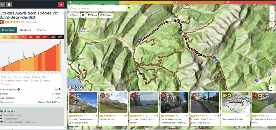The width and height of the screenshot is (276, 130).
Task: Switch to the Photos tab
Action: click(41, 30)
